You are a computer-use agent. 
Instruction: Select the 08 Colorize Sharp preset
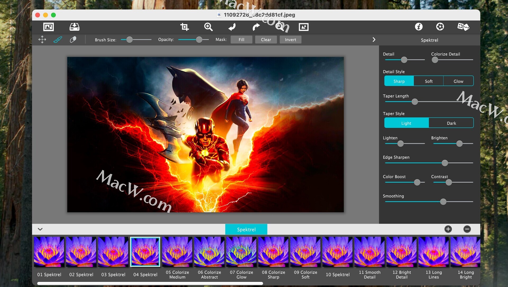pyautogui.click(x=273, y=252)
